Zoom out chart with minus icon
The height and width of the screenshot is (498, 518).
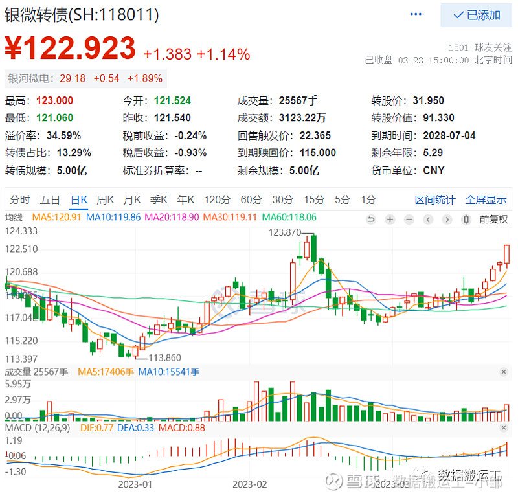click(409, 220)
